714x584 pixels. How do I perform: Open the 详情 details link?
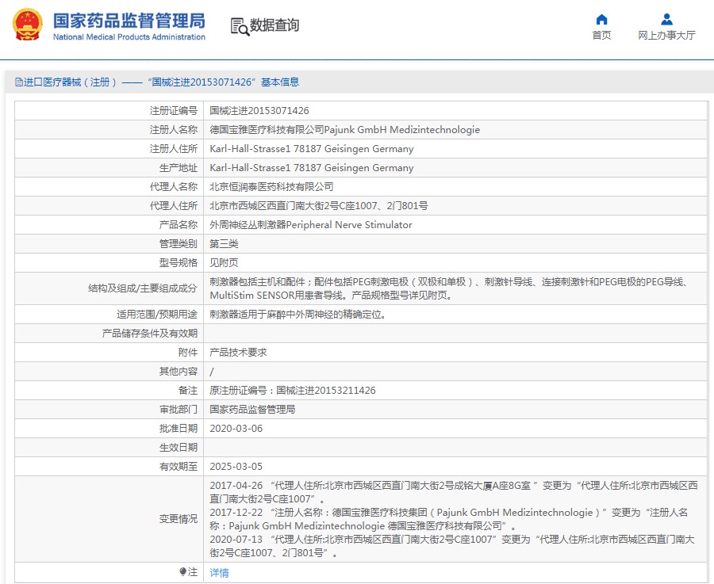pos(219,572)
